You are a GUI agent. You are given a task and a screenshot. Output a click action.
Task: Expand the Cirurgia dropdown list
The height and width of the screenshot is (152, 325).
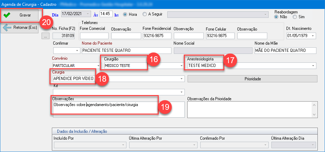pos(181,79)
